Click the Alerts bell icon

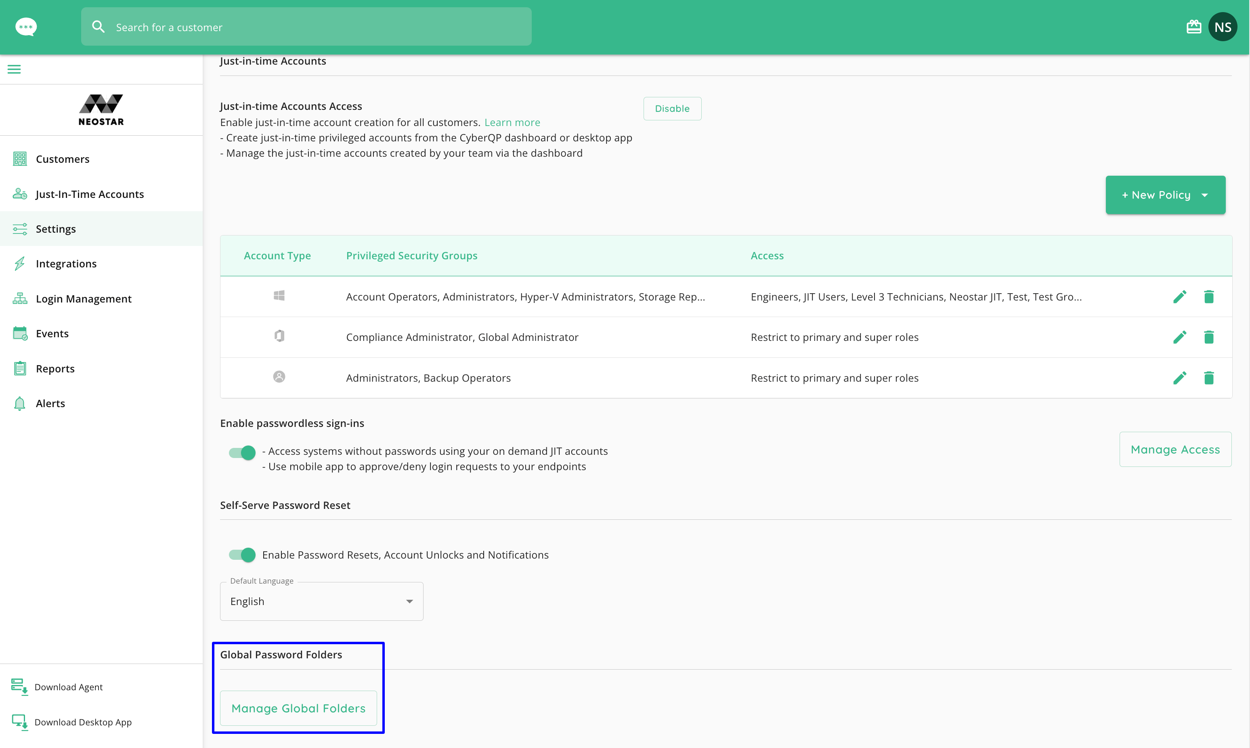tap(20, 403)
